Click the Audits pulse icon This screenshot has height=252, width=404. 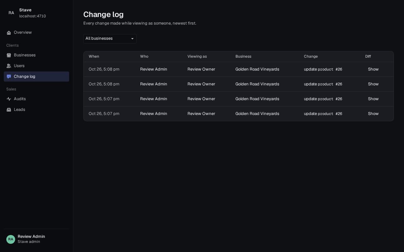pos(9,99)
